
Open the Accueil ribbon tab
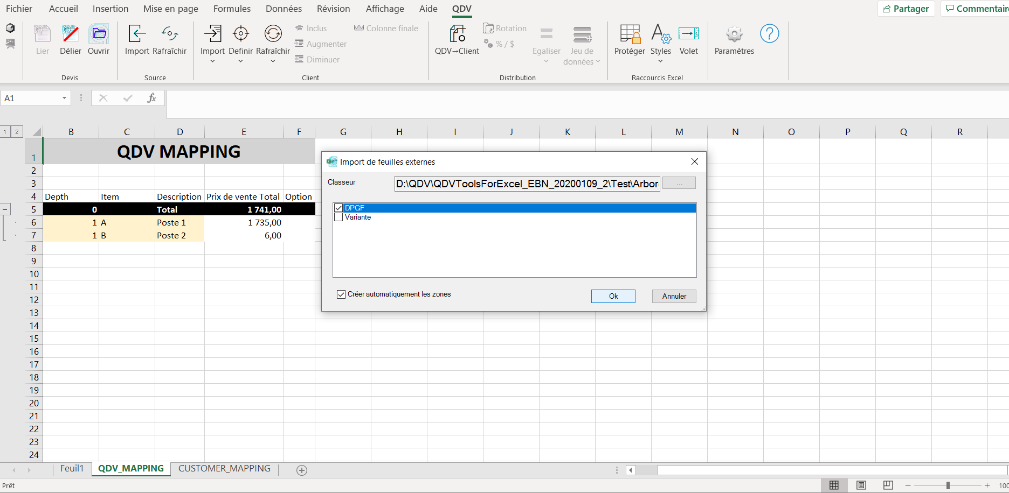(64, 9)
